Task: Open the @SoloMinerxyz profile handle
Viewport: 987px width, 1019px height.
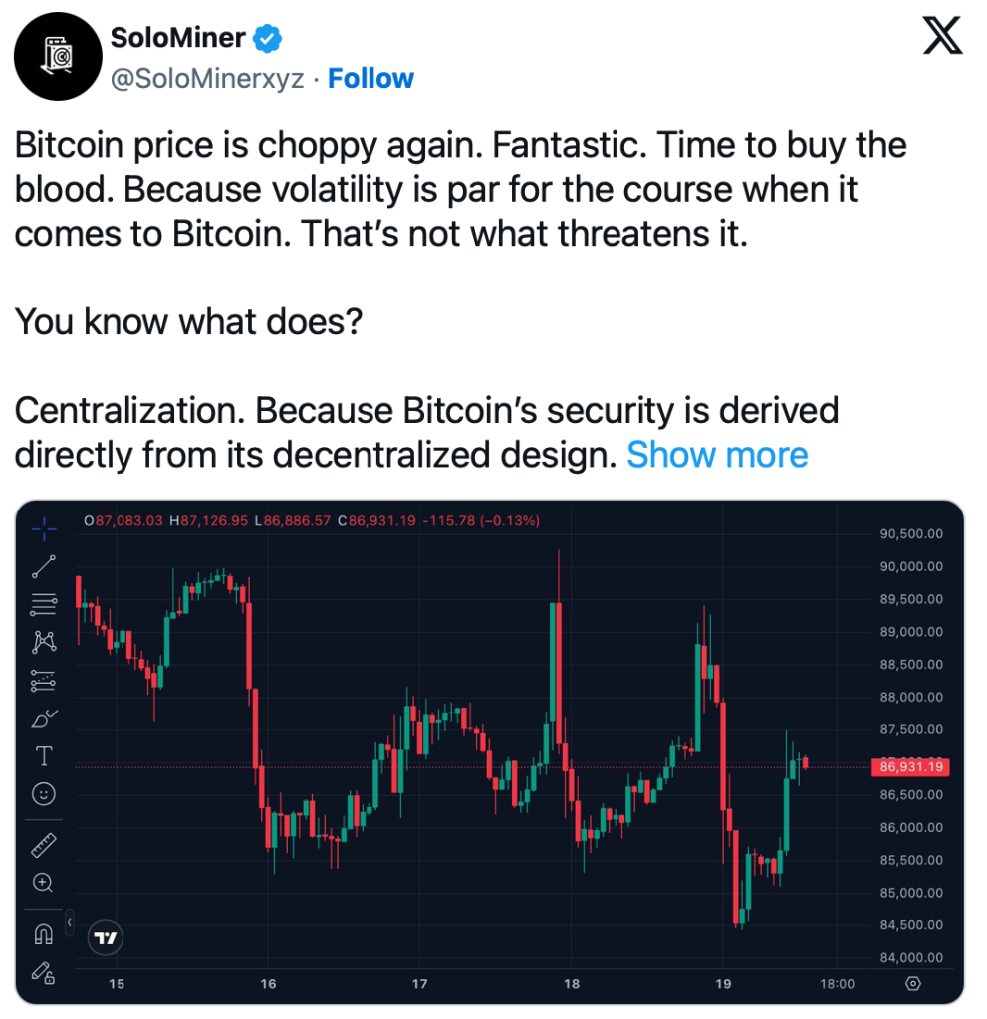Action: click(x=207, y=79)
